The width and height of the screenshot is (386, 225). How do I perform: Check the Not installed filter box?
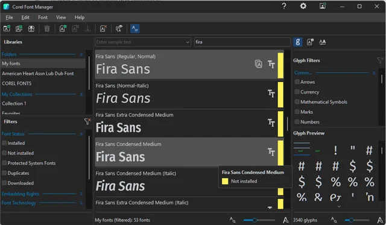point(4,153)
